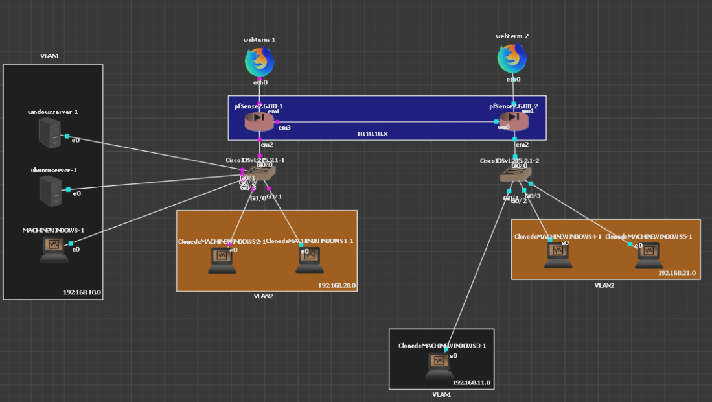
Task: Click the ClonedeMACHINEWINDOWS5-1 computer icon
Action: point(648,255)
